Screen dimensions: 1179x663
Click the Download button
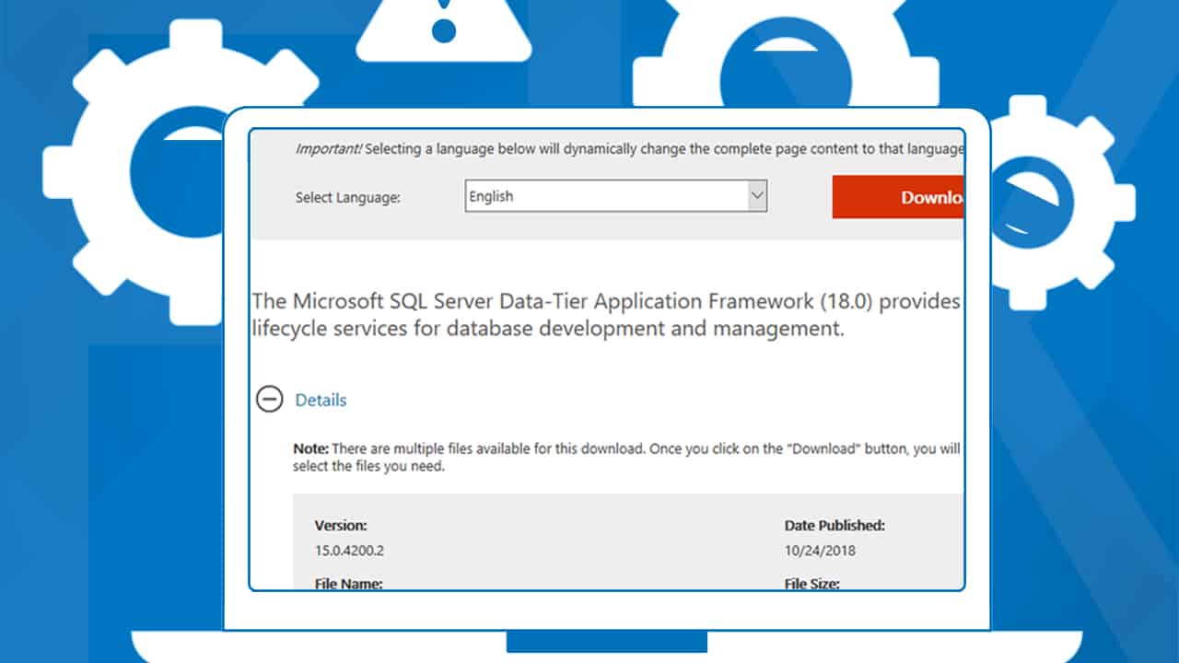tap(912, 196)
